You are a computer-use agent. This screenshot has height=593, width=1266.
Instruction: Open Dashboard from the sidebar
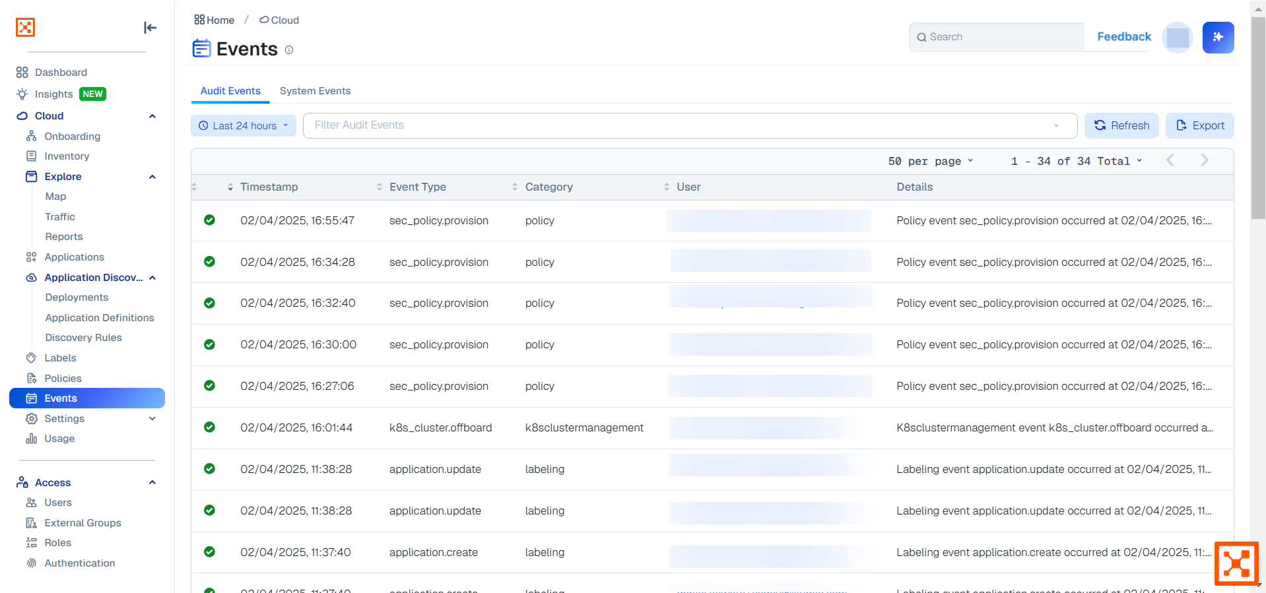[x=61, y=73]
